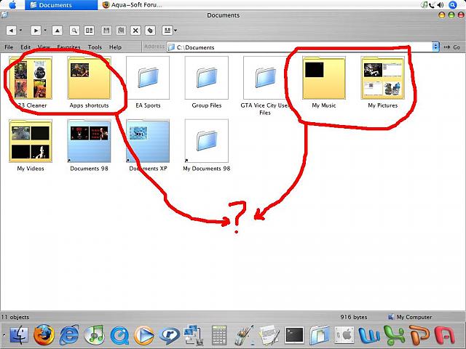The image size is (466, 349).
Task: Open the text editor dock icon
Action: 269,335
